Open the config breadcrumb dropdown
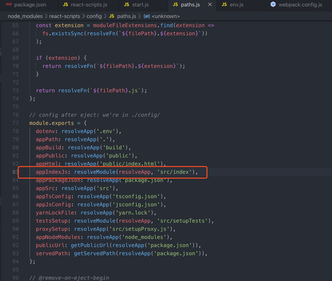Screen dimensions: 332x281 tap(94, 16)
